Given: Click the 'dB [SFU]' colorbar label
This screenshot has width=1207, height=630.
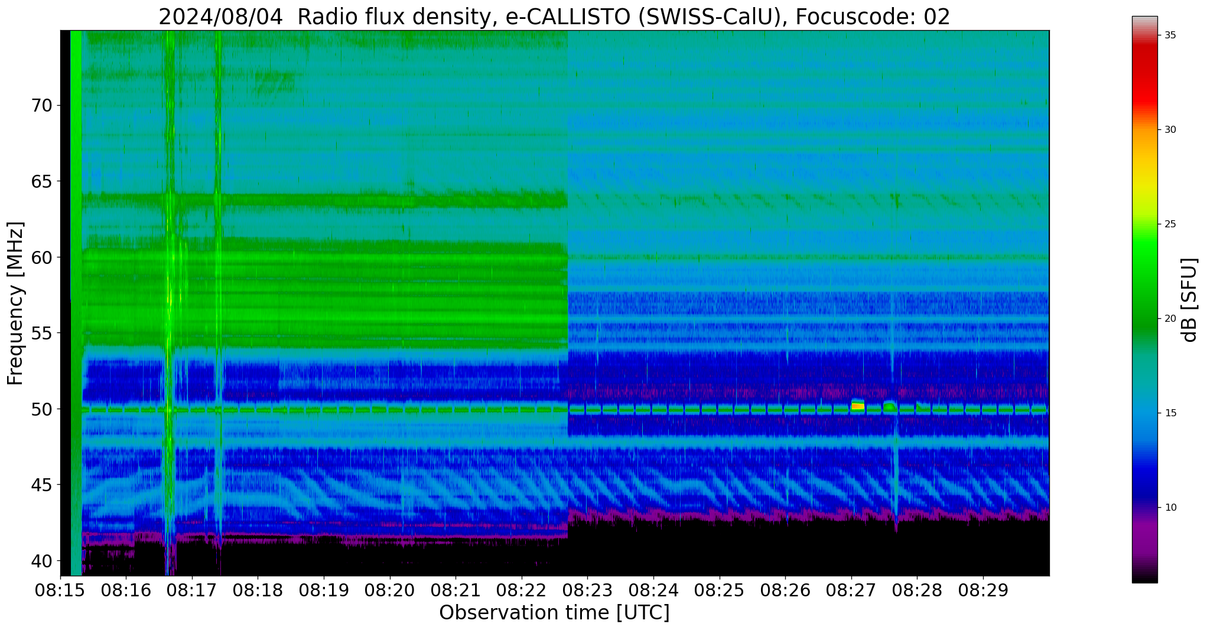Looking at the screenshot, I should 1190,300.
